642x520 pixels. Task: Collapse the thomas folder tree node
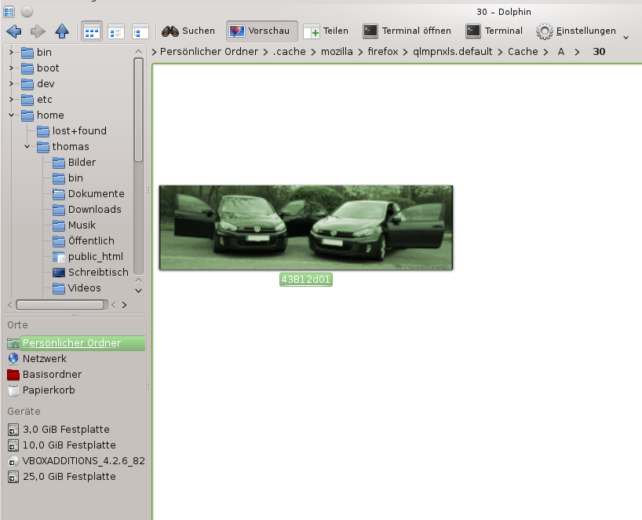point(27,147)
